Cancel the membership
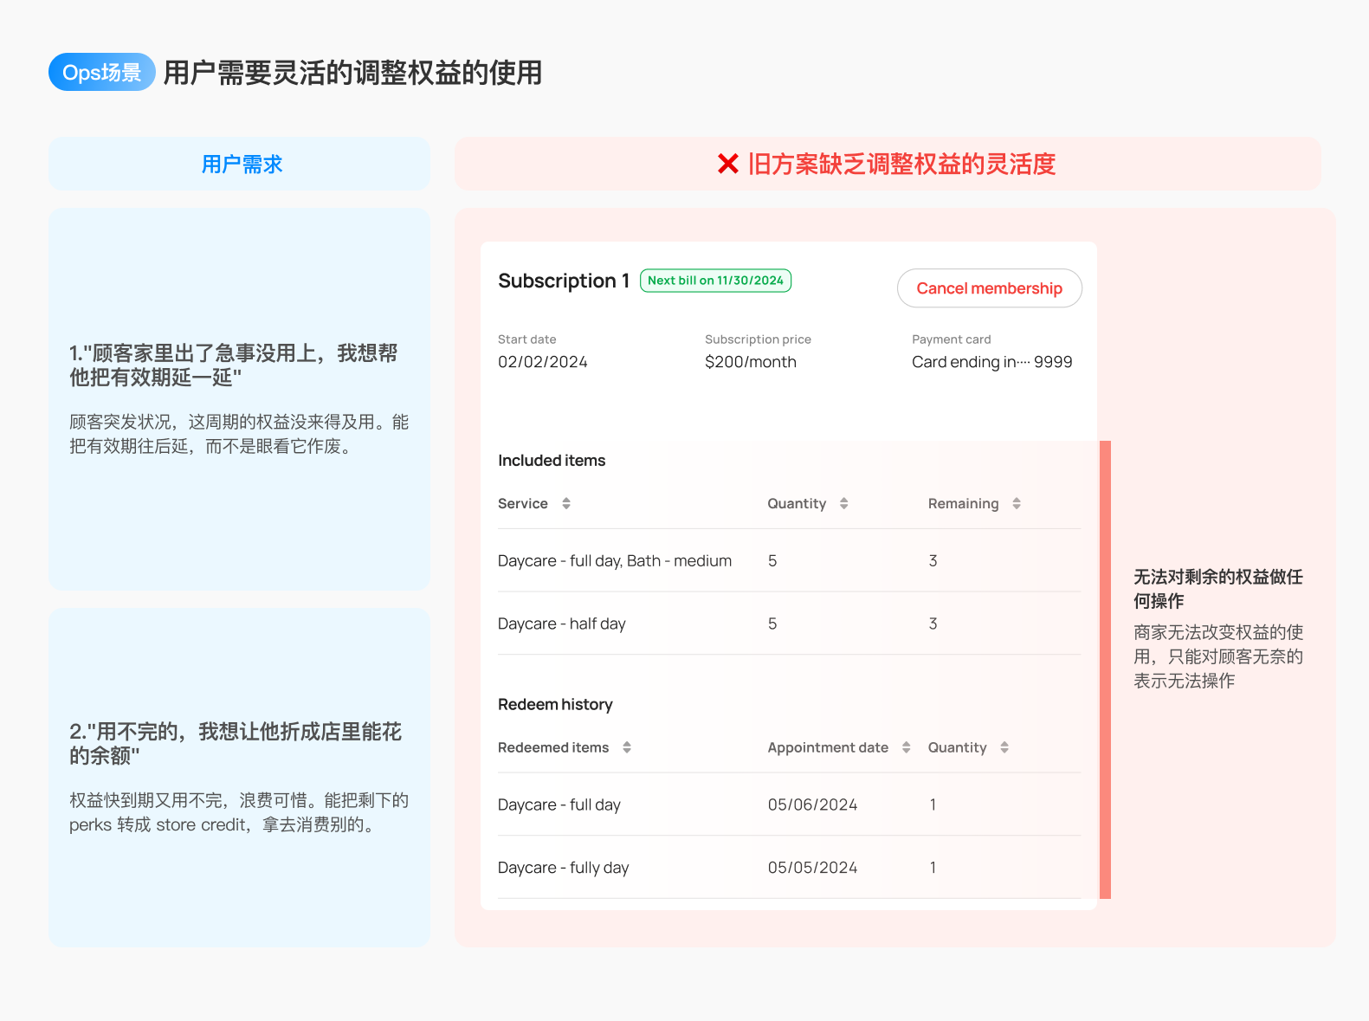This screenshot has height=1021, width=1369. pyautogui.click(x=990, y=288)
